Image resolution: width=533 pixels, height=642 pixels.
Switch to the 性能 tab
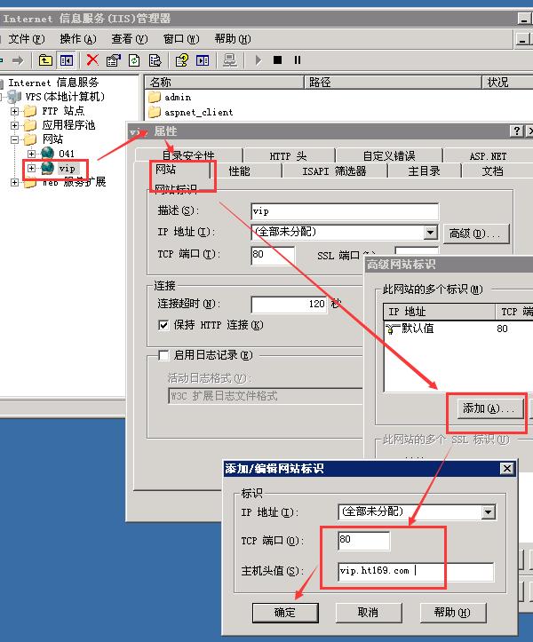coord(239,170)
